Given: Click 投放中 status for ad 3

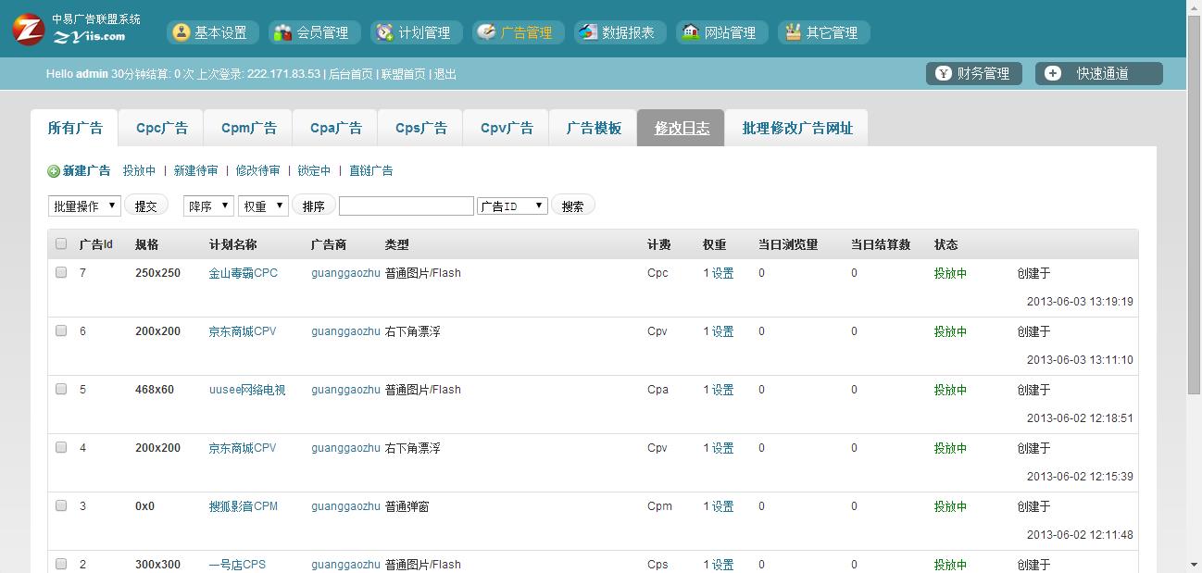Looking at the screenshot, I should 950,506.
